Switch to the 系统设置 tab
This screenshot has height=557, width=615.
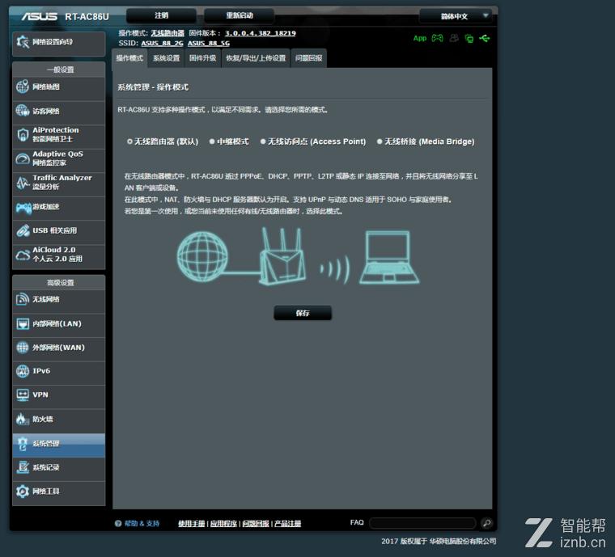(x=167, y=58)
